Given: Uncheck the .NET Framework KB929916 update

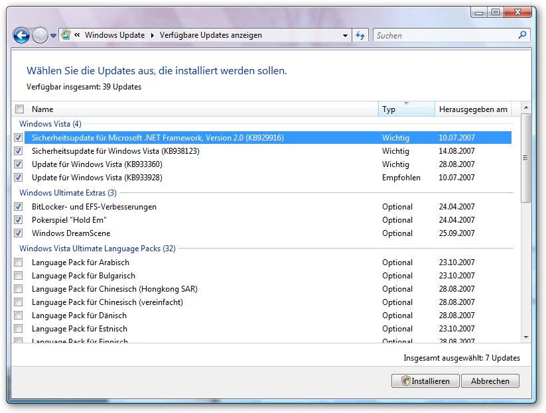Looking at the screenshot, I should (x=19, y=138).
